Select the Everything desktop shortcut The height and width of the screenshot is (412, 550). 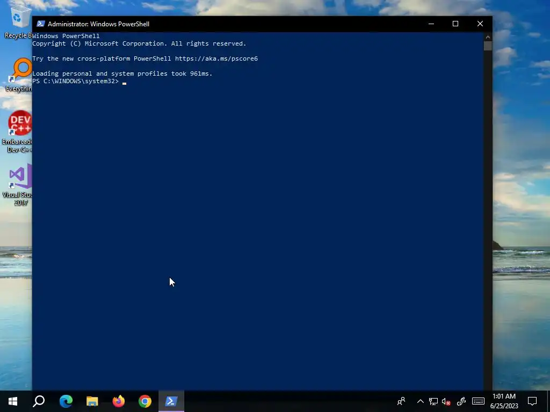[18, 75]
